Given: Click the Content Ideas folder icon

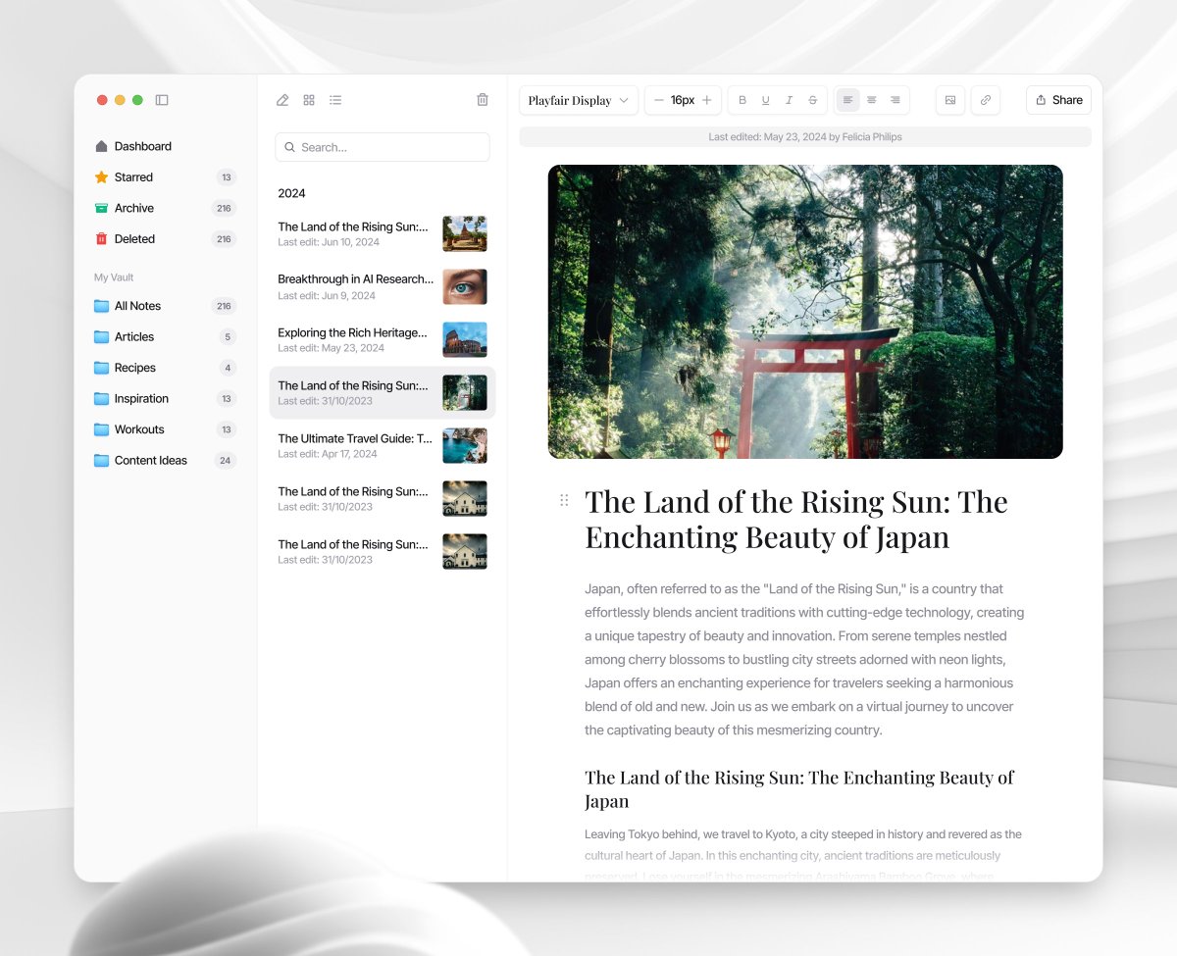Looking at the screenshot, I should click(101, 461).
